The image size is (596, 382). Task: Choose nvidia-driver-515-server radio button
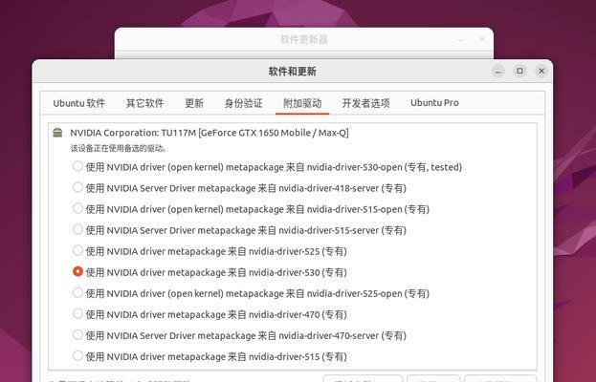coord(77,229)
